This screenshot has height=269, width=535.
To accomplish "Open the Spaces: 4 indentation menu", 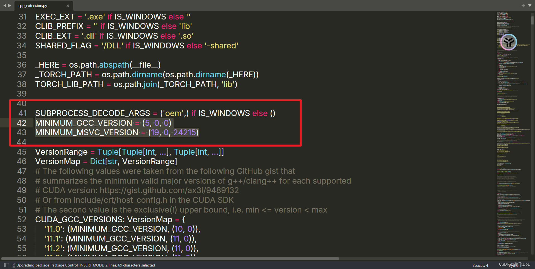I will (x=480, y=265).
